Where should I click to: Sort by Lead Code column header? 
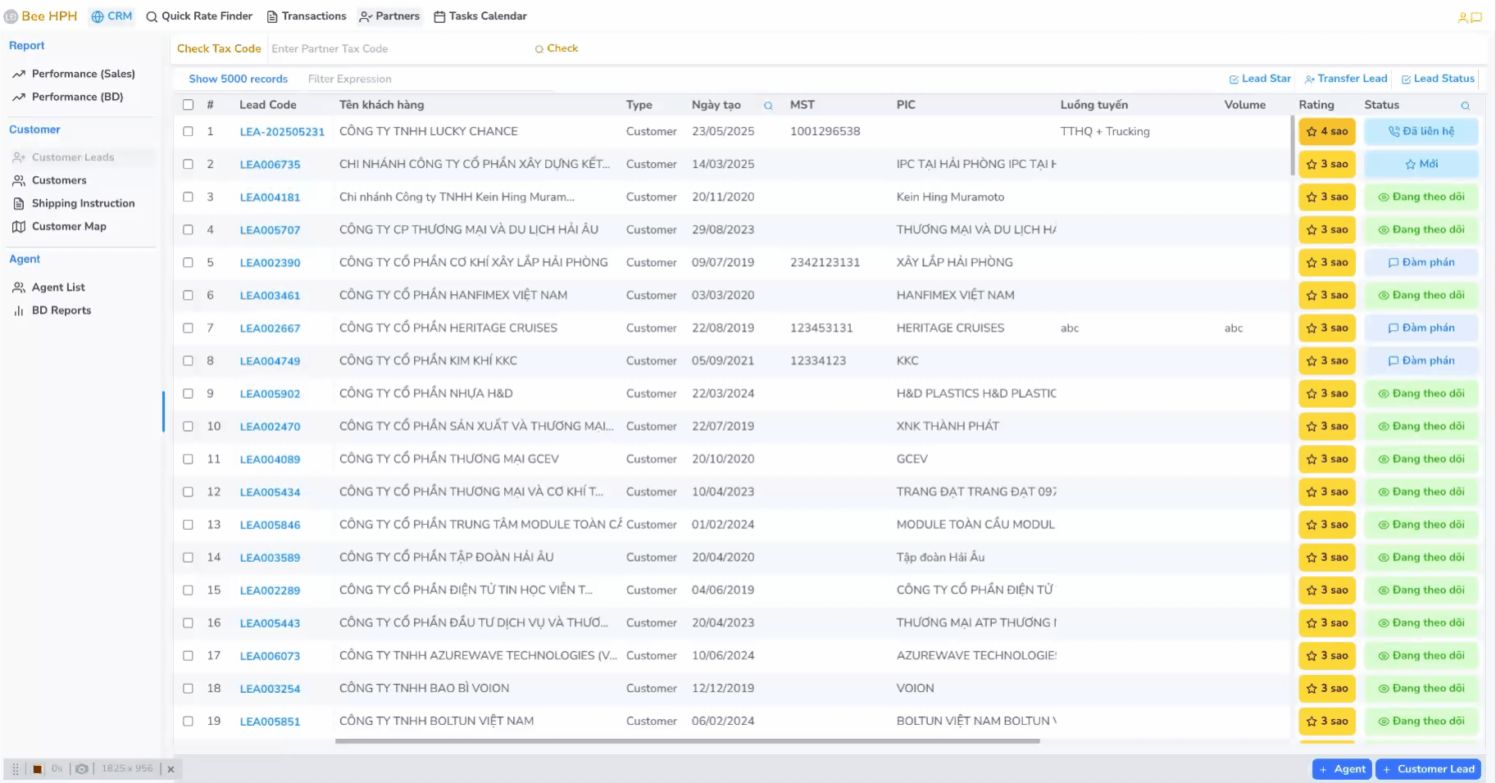click(x=267, y=105)
